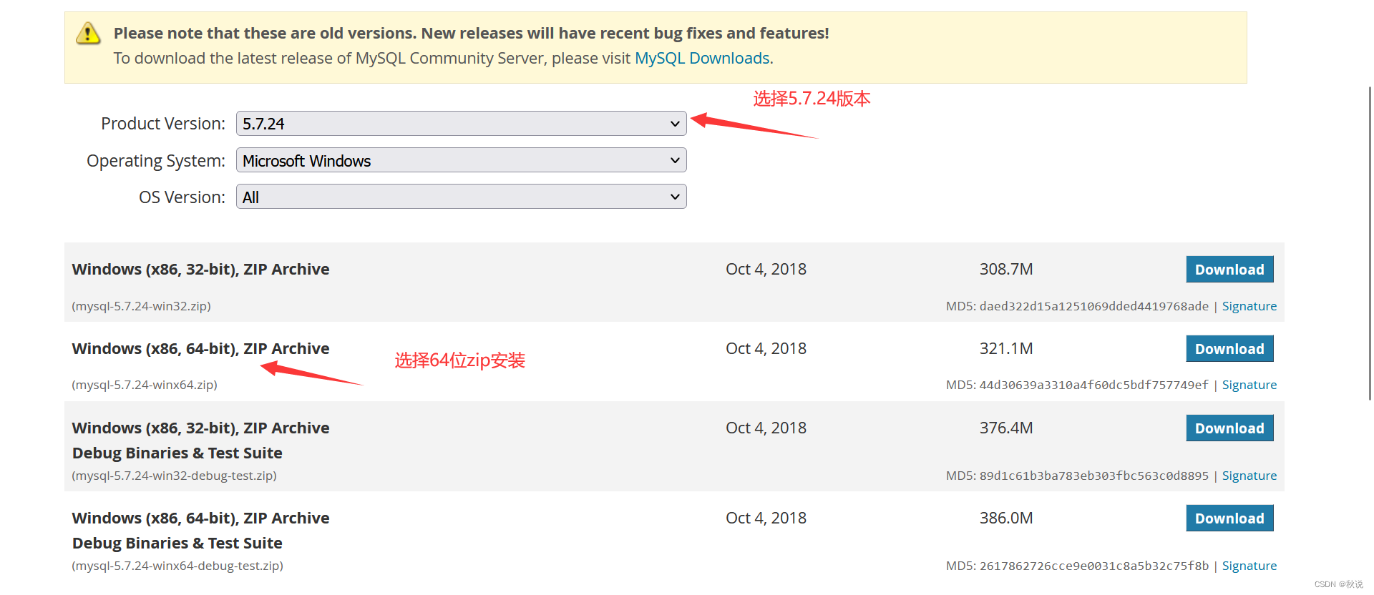The height and width of the screenshot is (595, 1374).
Task: Select the 'Windows (x86, 32-bit), ZIP Archive' title without Debug
Action: click(200, 269)
